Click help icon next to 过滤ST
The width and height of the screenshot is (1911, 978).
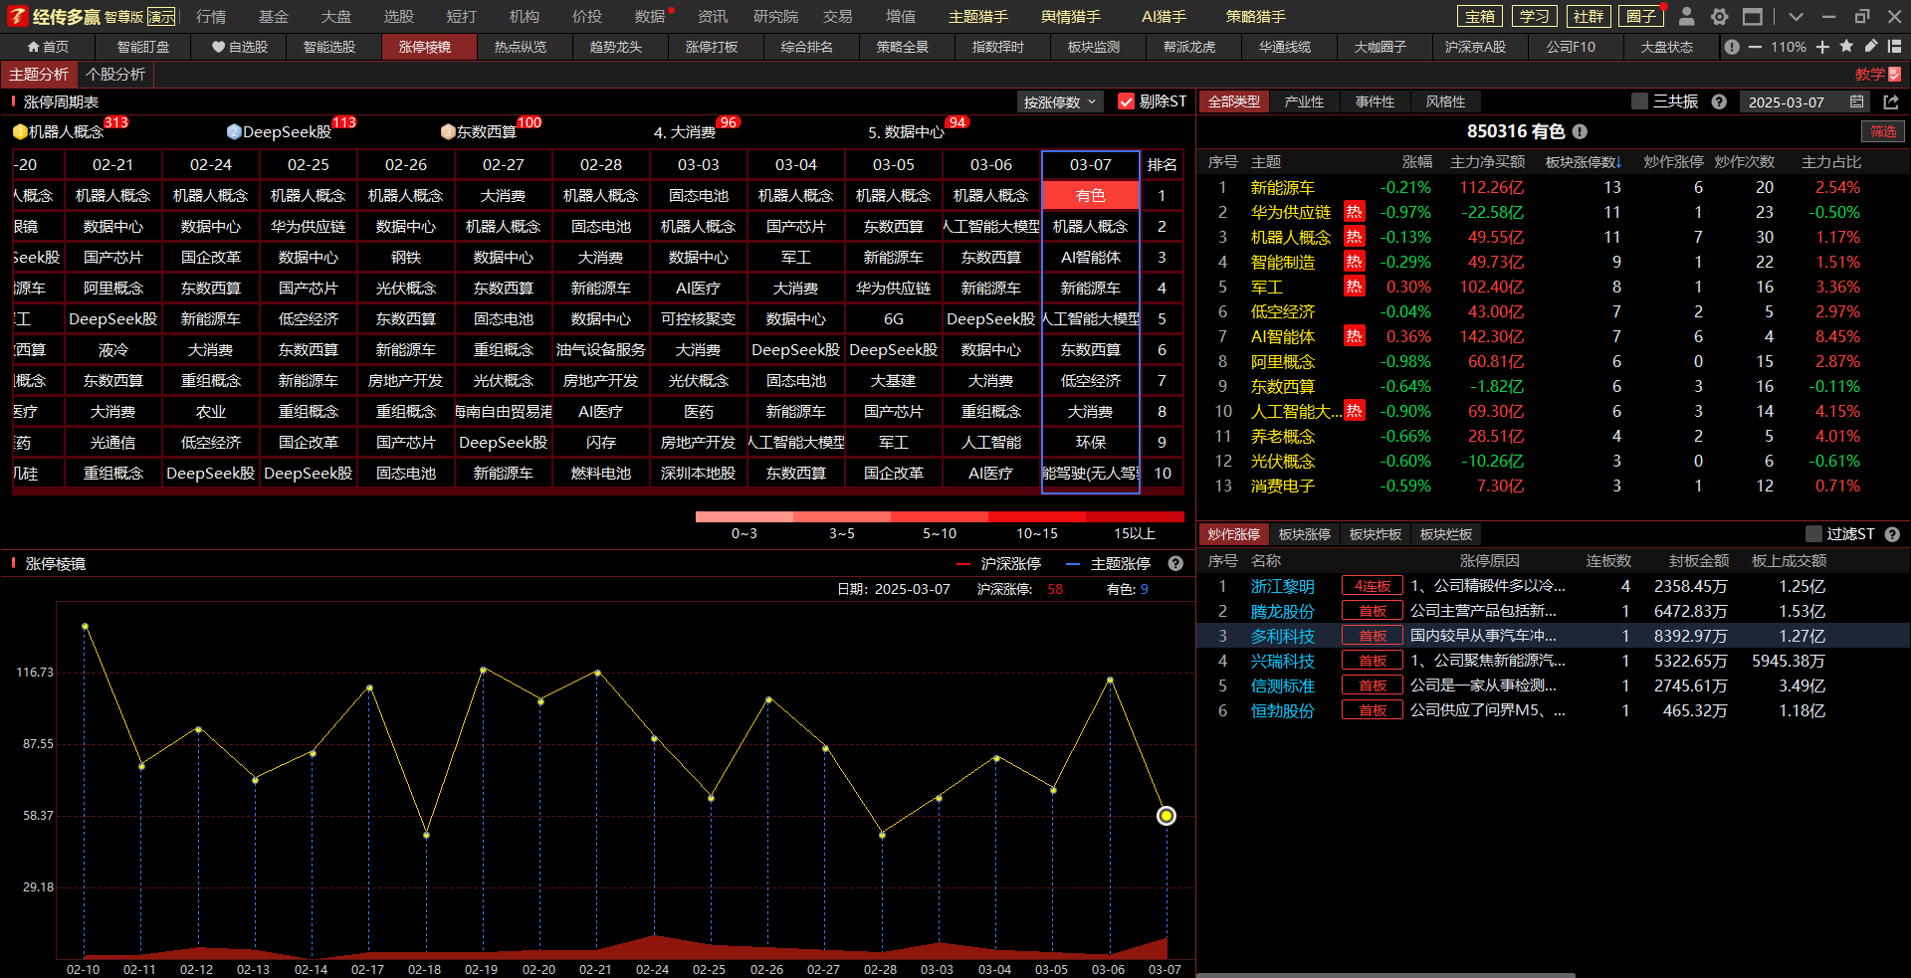click(x=1892, y=534)
